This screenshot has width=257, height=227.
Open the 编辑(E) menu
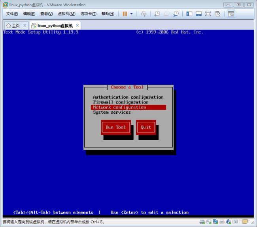[x=29, y=14]
